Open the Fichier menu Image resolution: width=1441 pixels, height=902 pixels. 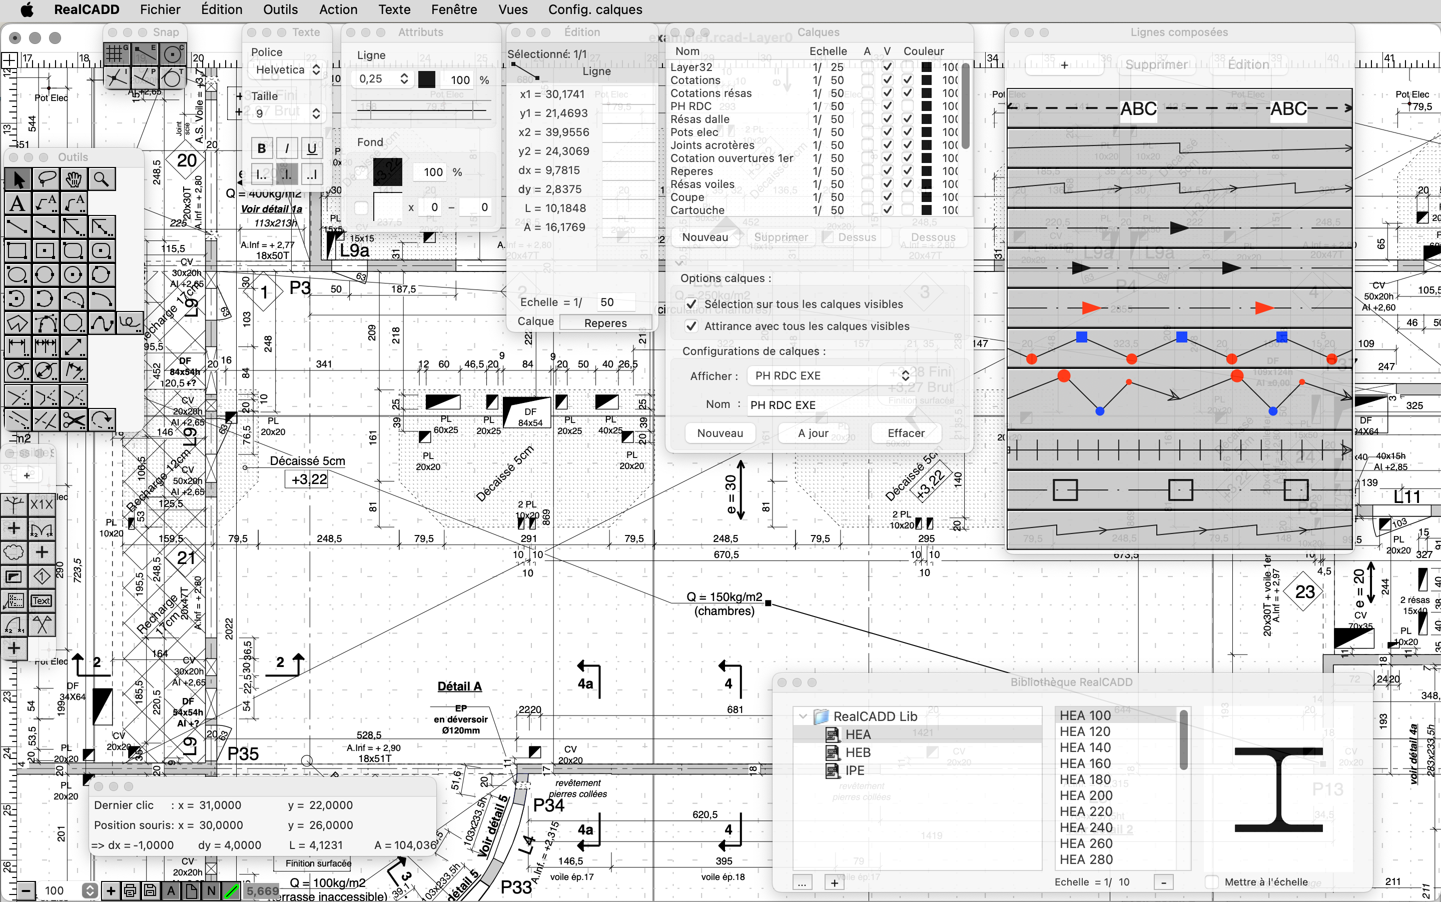point(160,9)
